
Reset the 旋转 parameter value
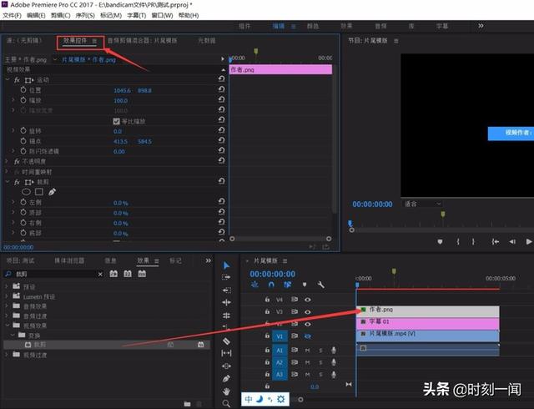click(x=221, y=131)
